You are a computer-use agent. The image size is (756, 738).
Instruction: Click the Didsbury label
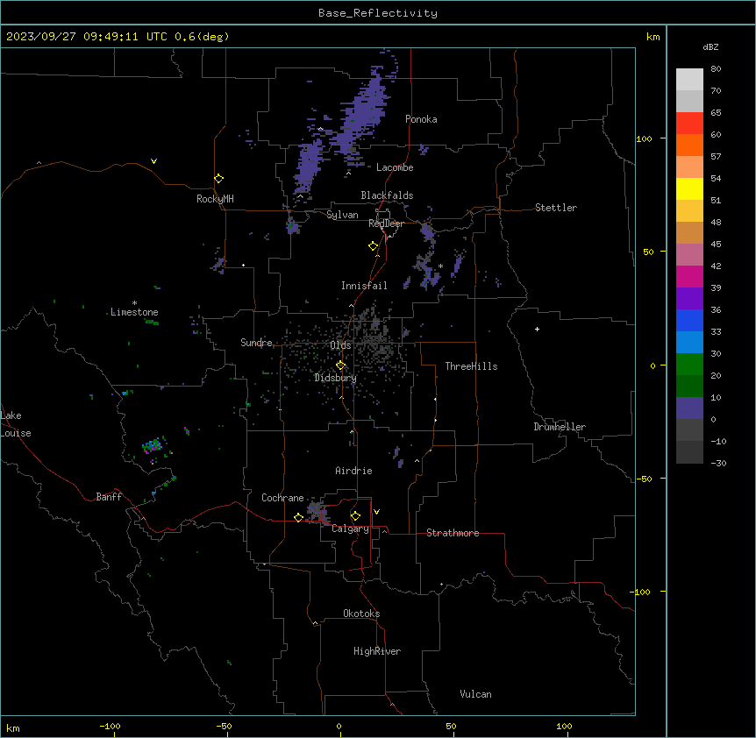(x=336, y=378)
